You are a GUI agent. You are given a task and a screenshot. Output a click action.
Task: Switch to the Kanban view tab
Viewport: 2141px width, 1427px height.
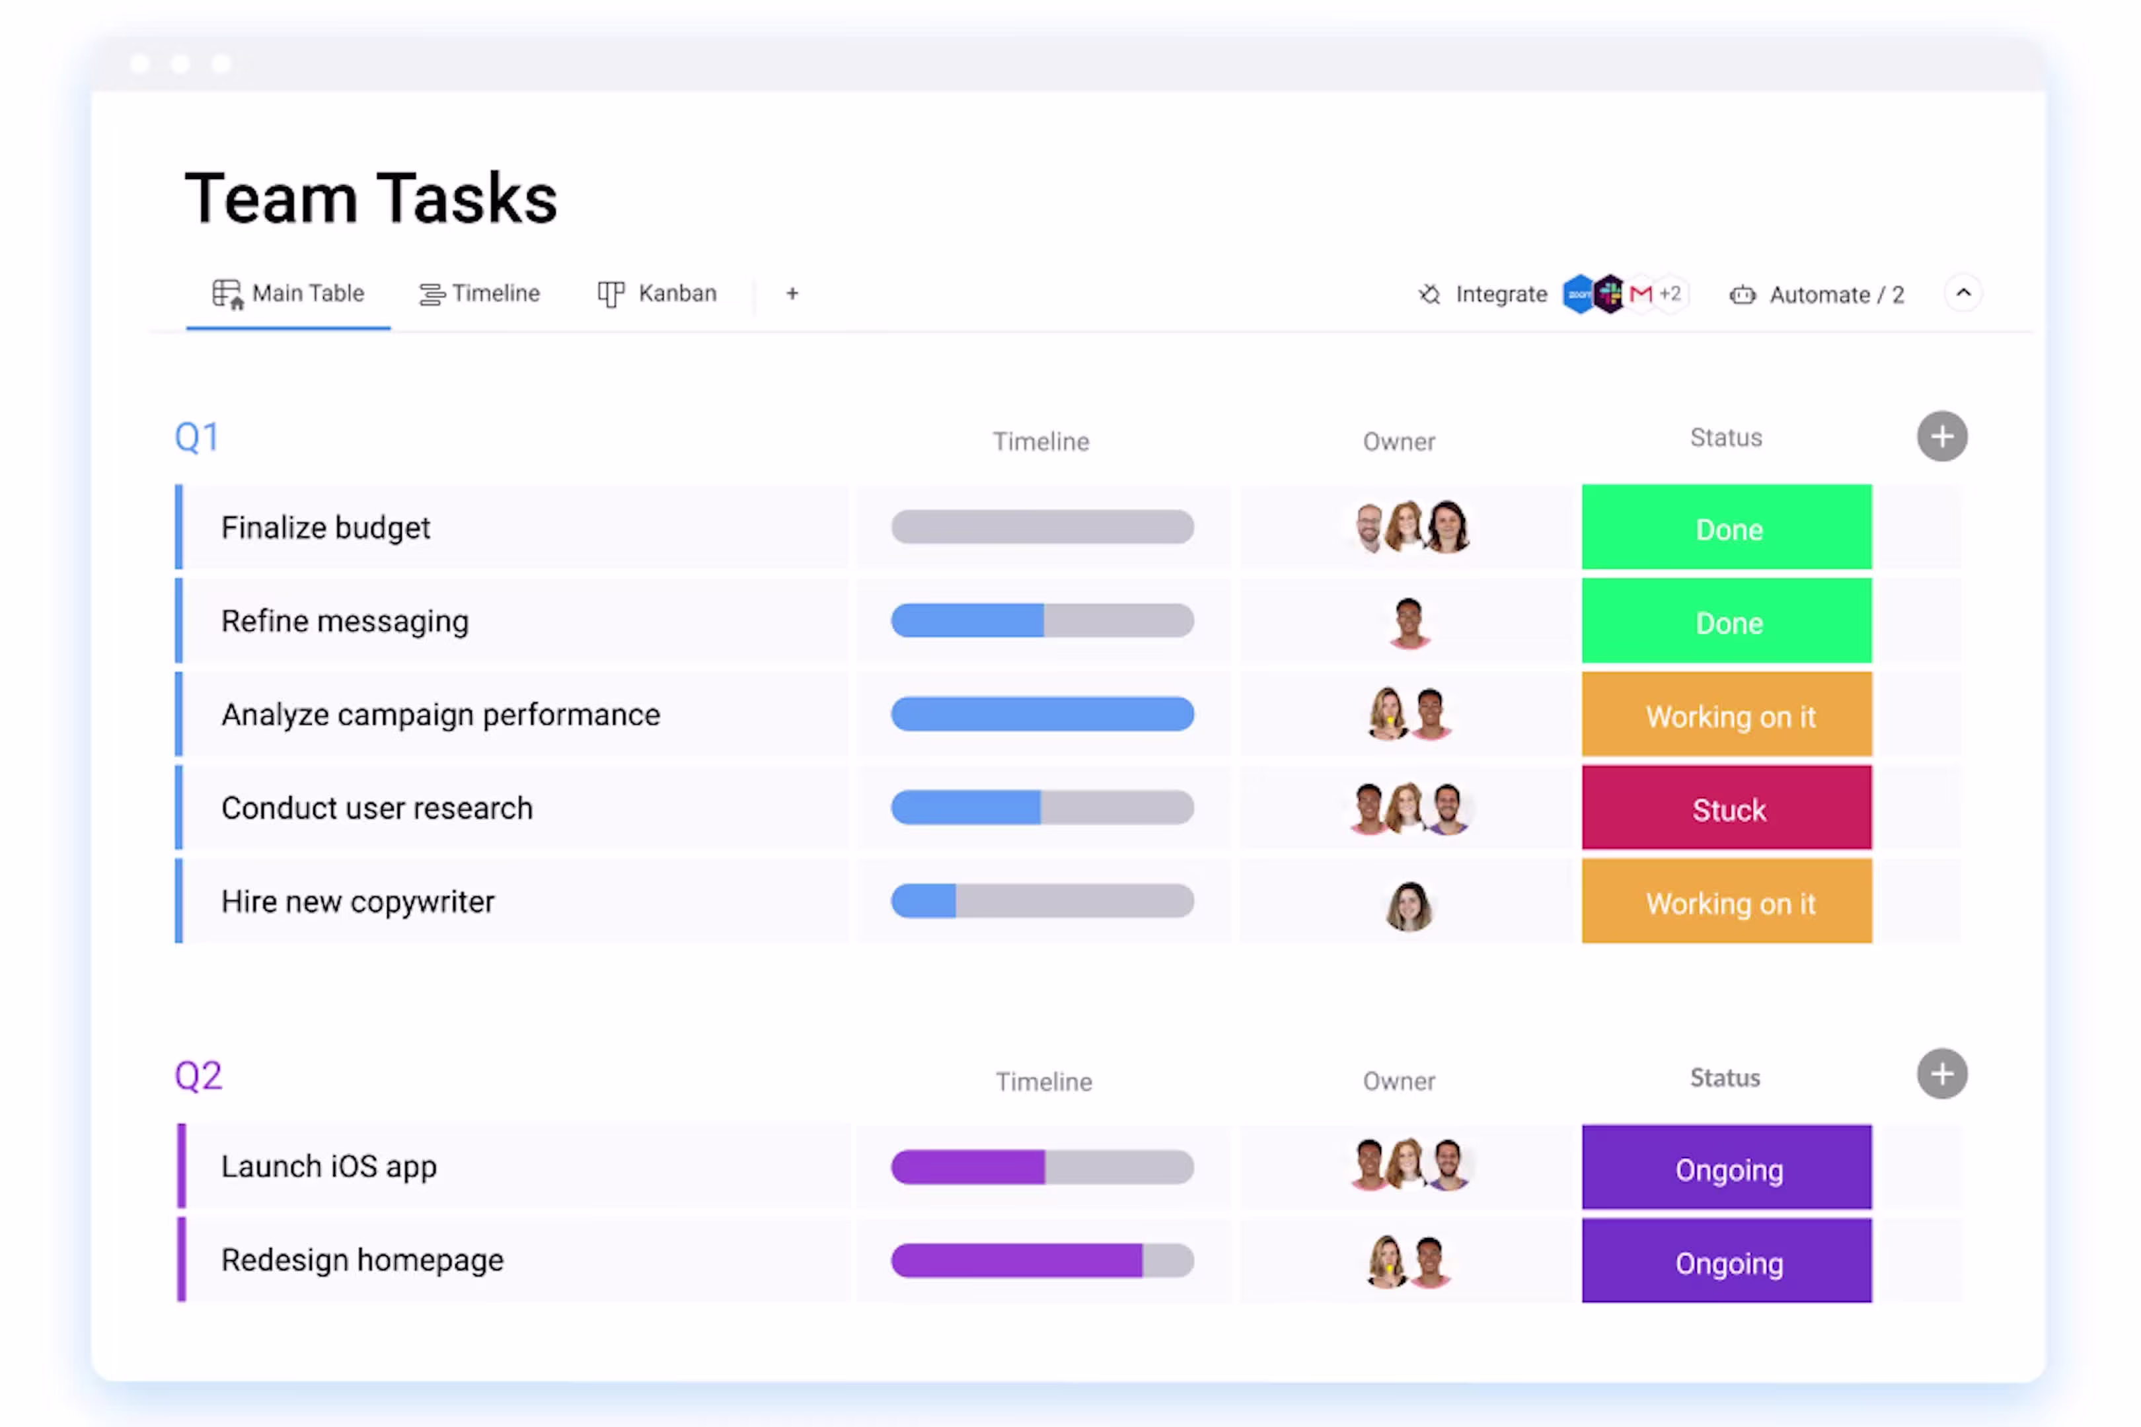pos(657,294)
